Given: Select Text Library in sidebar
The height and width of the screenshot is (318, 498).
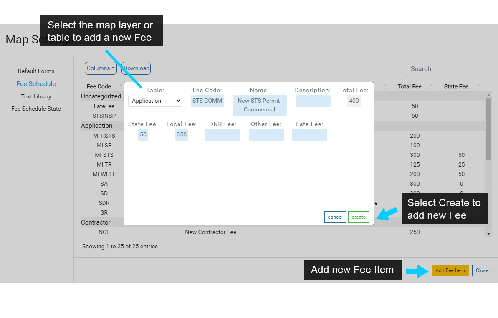Looking at the screenshot, I should coord(36,96).
